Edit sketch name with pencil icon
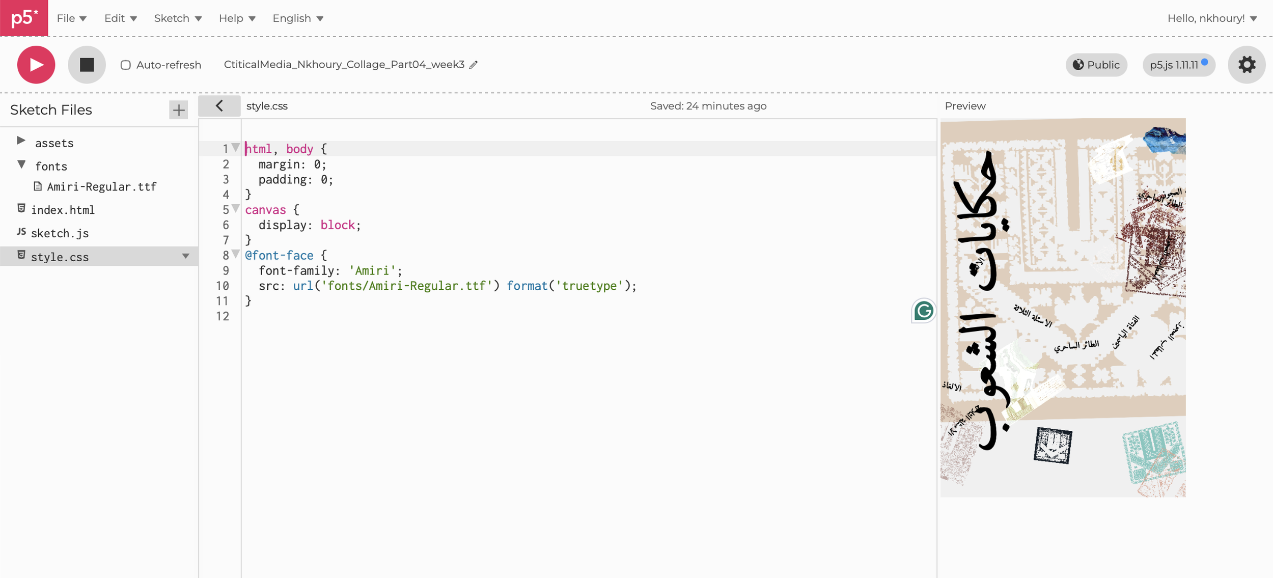The width and height of the screenshot is (1273, 578). coord(474,65)
